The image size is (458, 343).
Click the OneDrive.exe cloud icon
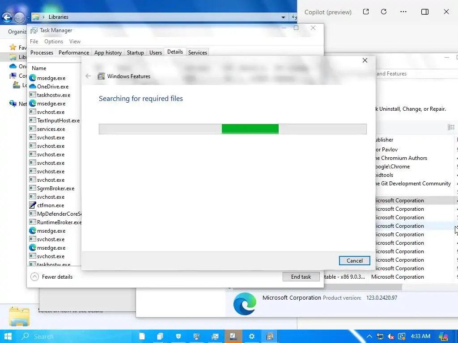(x=32, y=86)
